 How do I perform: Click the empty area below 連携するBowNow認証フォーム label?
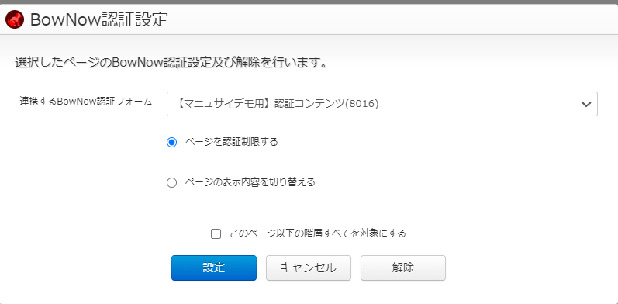tap(86, 157)
